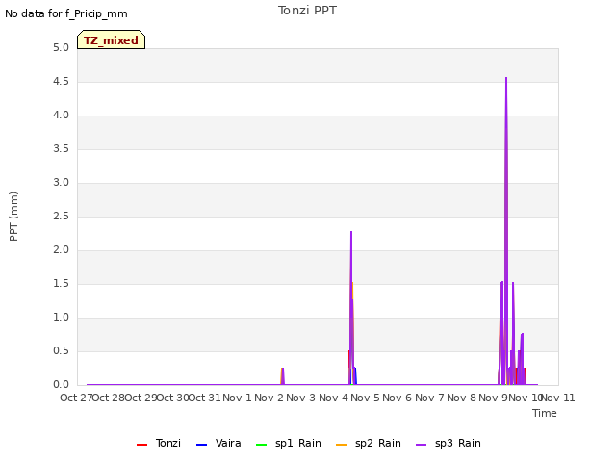Click the Nov 3 x-axis tick label

[301, 398]
